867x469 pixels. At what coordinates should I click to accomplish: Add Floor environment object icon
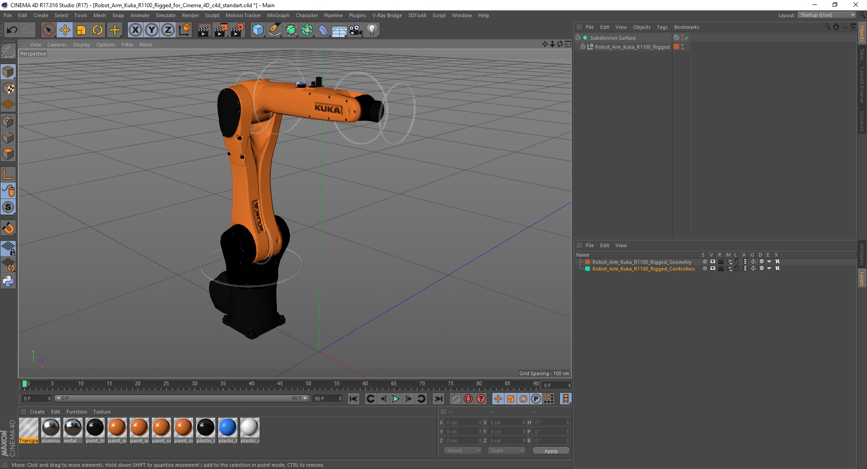340,30
